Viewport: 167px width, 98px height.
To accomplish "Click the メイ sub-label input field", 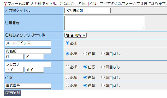I will point(34,70).
